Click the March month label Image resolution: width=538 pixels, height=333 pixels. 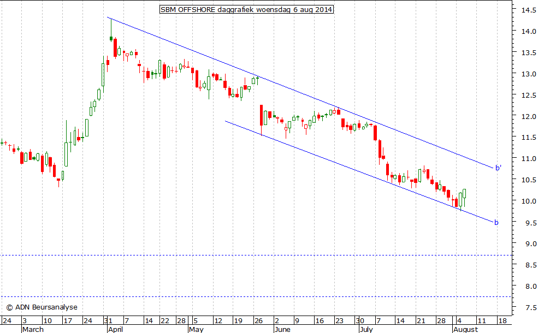coord(33,329)
